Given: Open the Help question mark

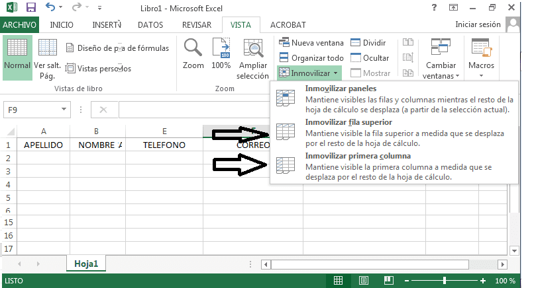Looking at the screenshot, I should pyautogui.click(x=434, y=7).
